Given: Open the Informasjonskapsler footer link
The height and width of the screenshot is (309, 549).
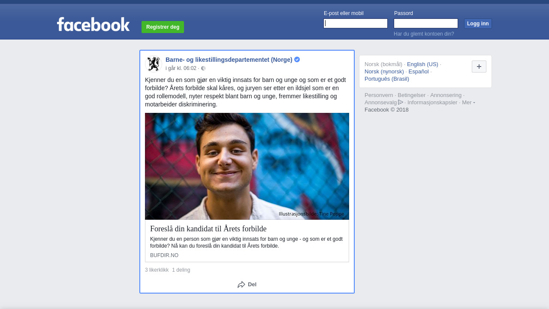Looking at the screenshot, I should 432,103.
